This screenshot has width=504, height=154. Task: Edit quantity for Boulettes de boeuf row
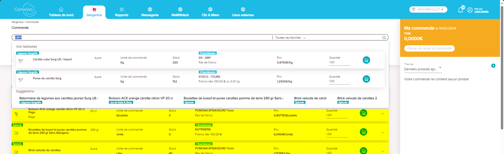coord(337,134)
